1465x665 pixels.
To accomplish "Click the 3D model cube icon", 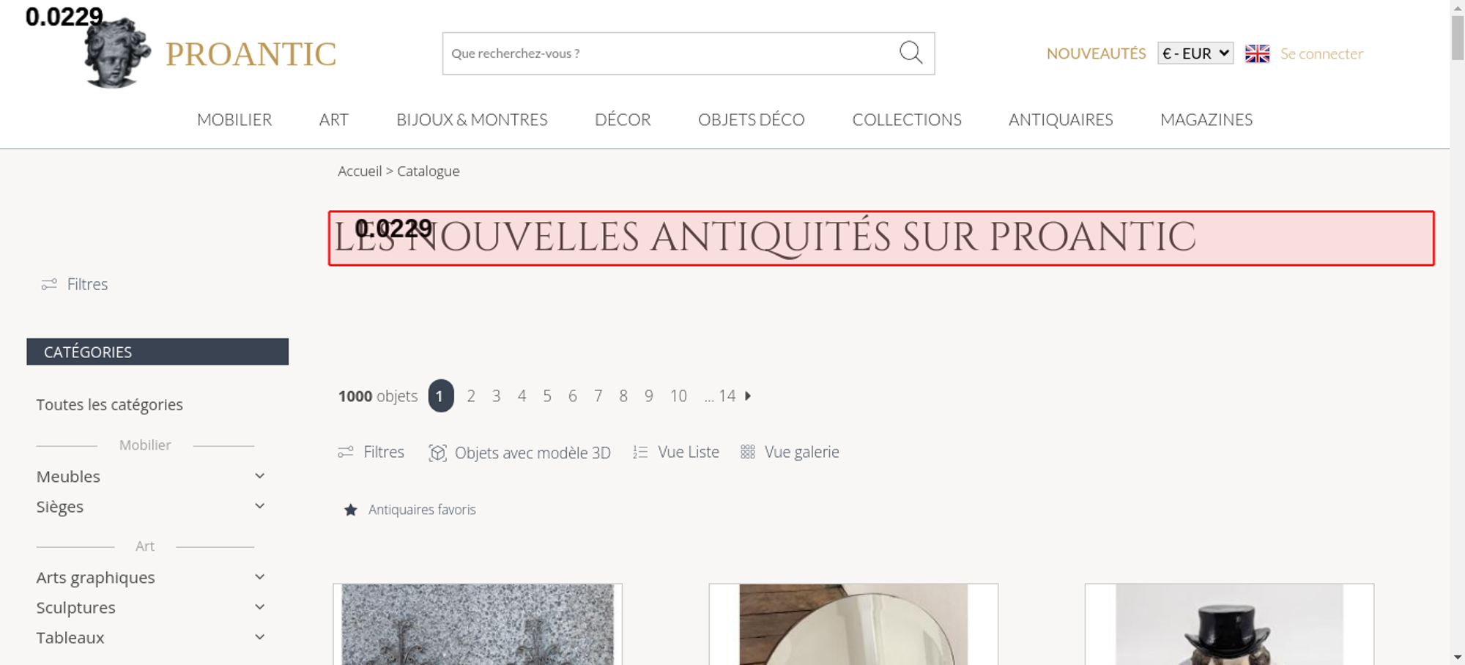I will pos(437,453).
